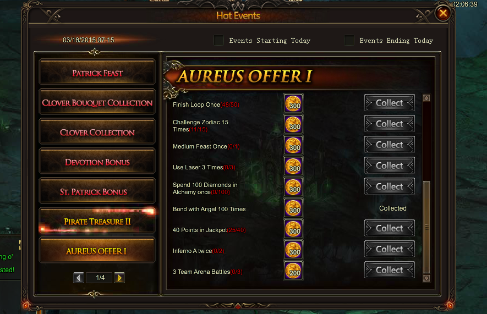This screenshot has height=314, width=487.
Task: Select the Medium Feast Once coin icon
Action: coord(293,145)
